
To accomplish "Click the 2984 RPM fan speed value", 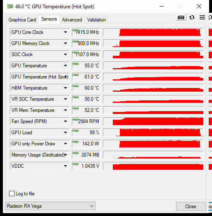I will tap(86, 121).
